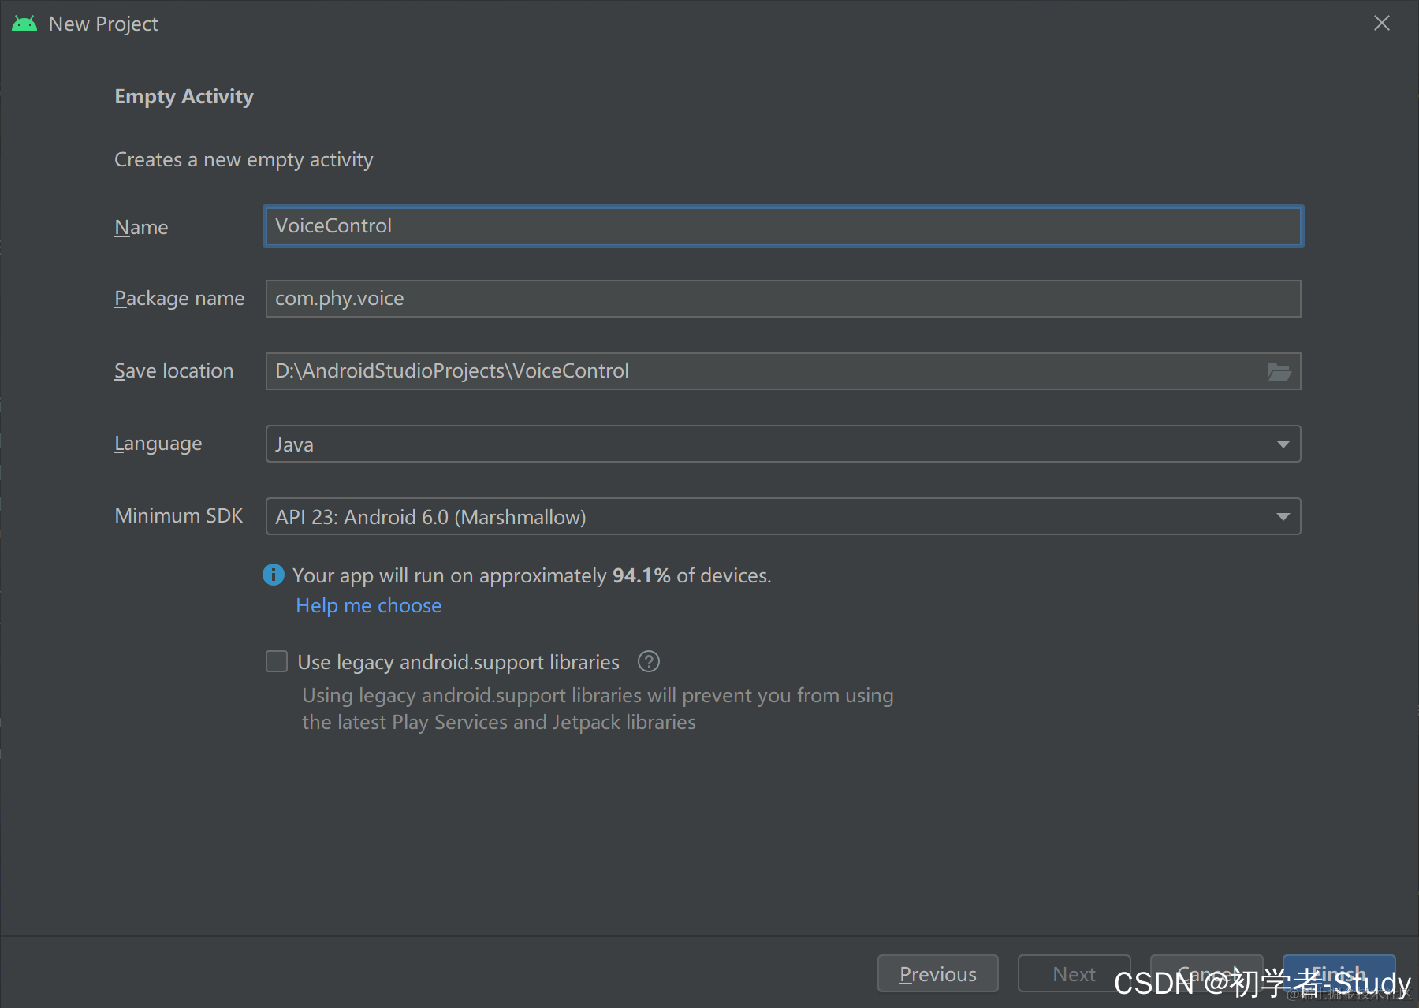The width and height of the screenshot is (1419, 1008).
Task: Click the Android logo in the title bar
Action: point(24,24)
